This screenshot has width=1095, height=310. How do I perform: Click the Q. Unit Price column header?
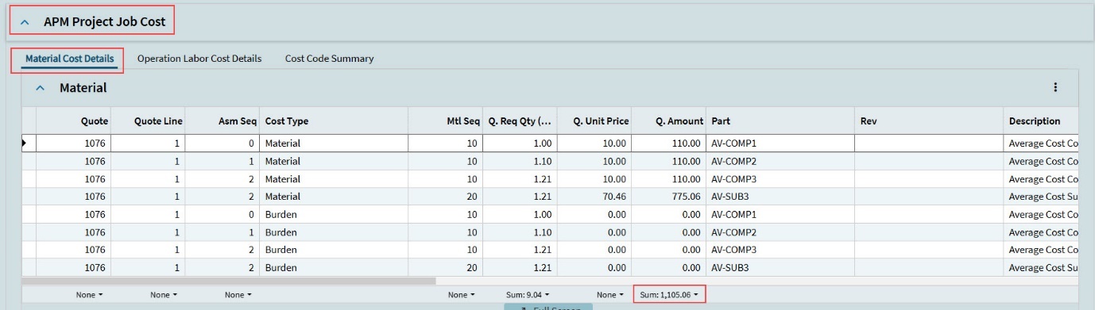[594, 121]
